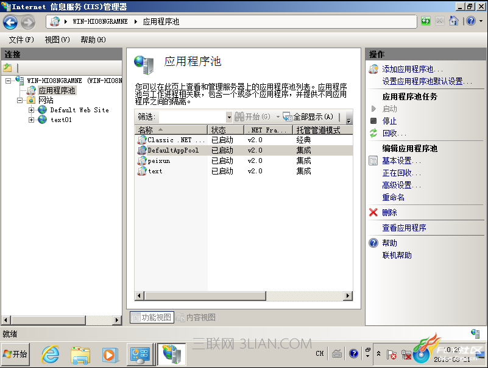The height and width of the screenshot is (368, 488).
Task: Open 基本设置... basic settings
Action: click(401, 161)
